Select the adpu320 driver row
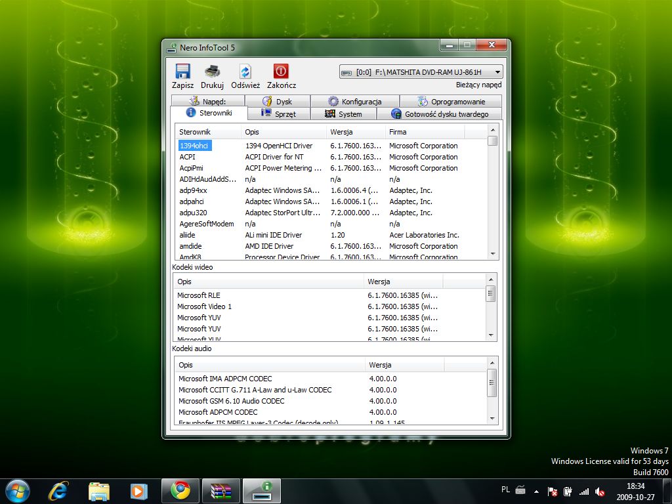This screenshot has height=504, width=672. [x=331, y=213]
